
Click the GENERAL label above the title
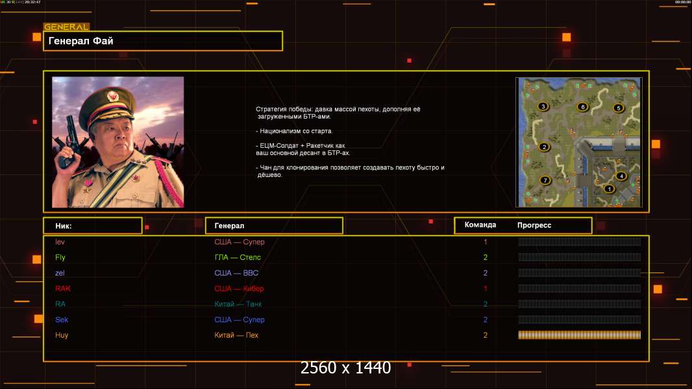point(66,27)
